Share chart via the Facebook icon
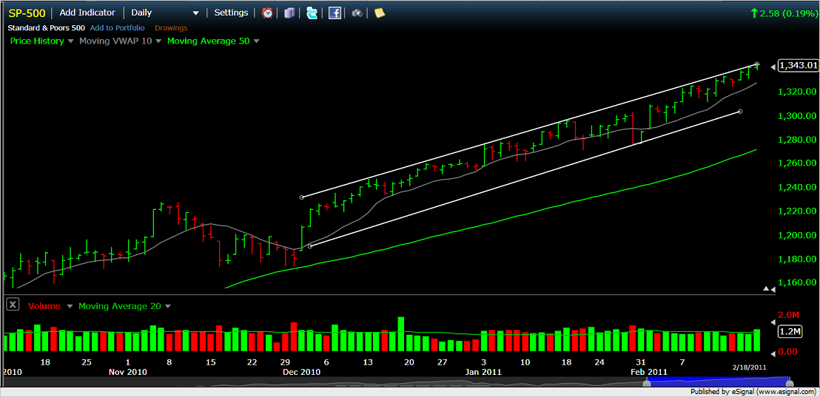This screenshot has height=397, width=820. 335,13
